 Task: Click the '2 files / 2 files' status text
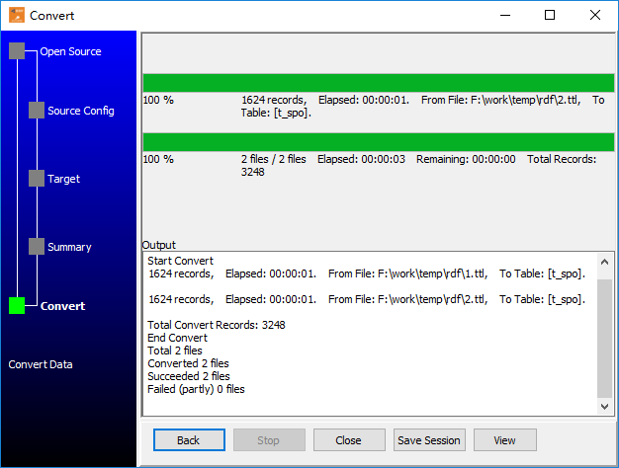274,159
